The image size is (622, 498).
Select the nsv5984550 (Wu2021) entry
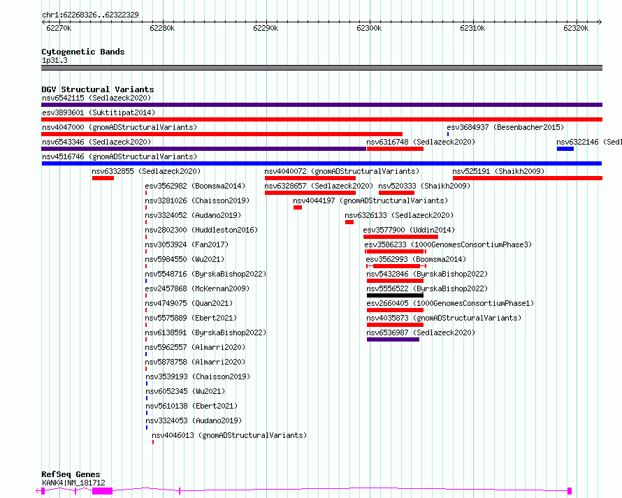coord(185,259)
